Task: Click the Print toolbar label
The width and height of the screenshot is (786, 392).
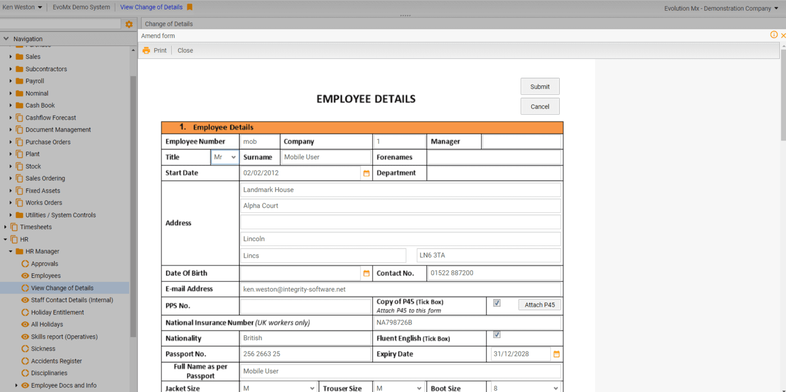Action: click(x=160, y=51)
